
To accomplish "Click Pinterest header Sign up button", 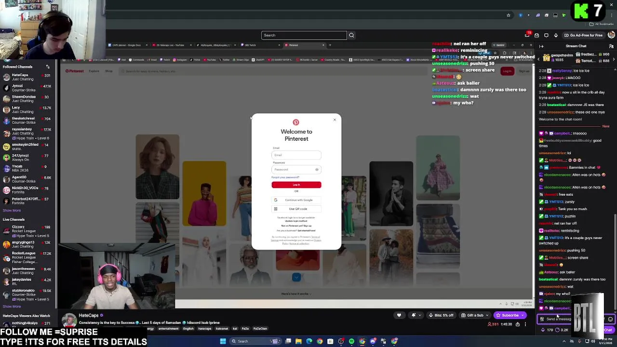I will pyautogui.click(x=524, y=71).
